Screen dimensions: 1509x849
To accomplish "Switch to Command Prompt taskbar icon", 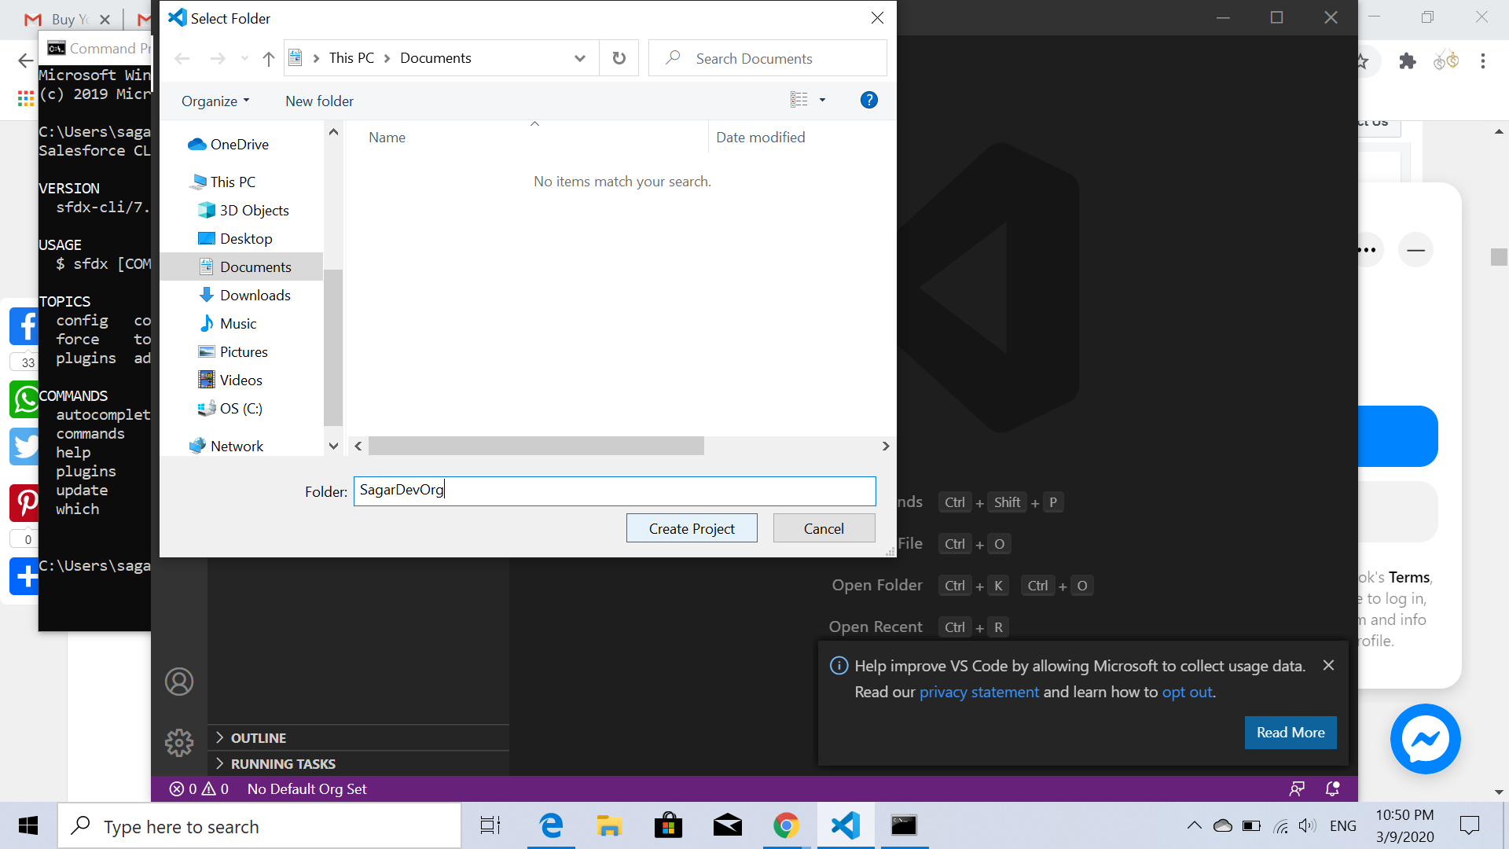I will 904,825.
